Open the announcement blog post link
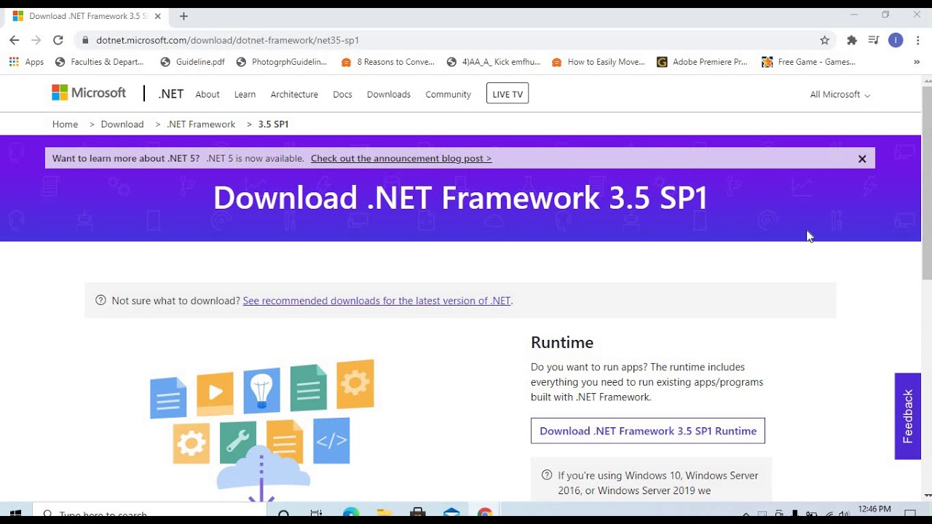Screen dimensions: 932x524 click(x=401, y=158)
